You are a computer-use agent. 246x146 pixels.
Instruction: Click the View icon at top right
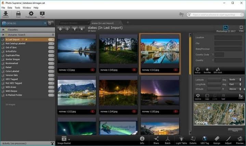pos(241,29)
